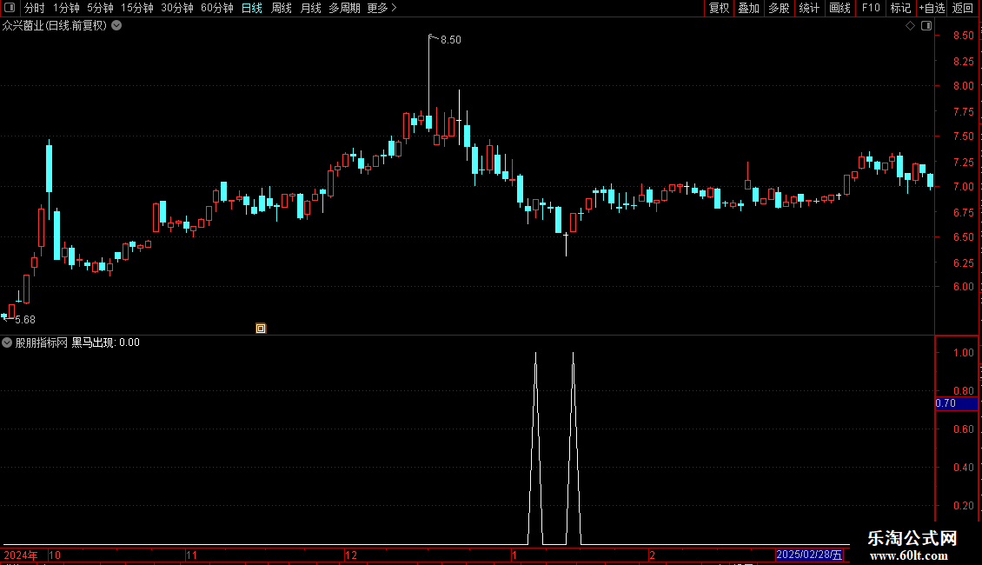Open the indicator dropdown beside 股朋指标网
Viewport: 982px width, 565px height.
pos(7,342)
